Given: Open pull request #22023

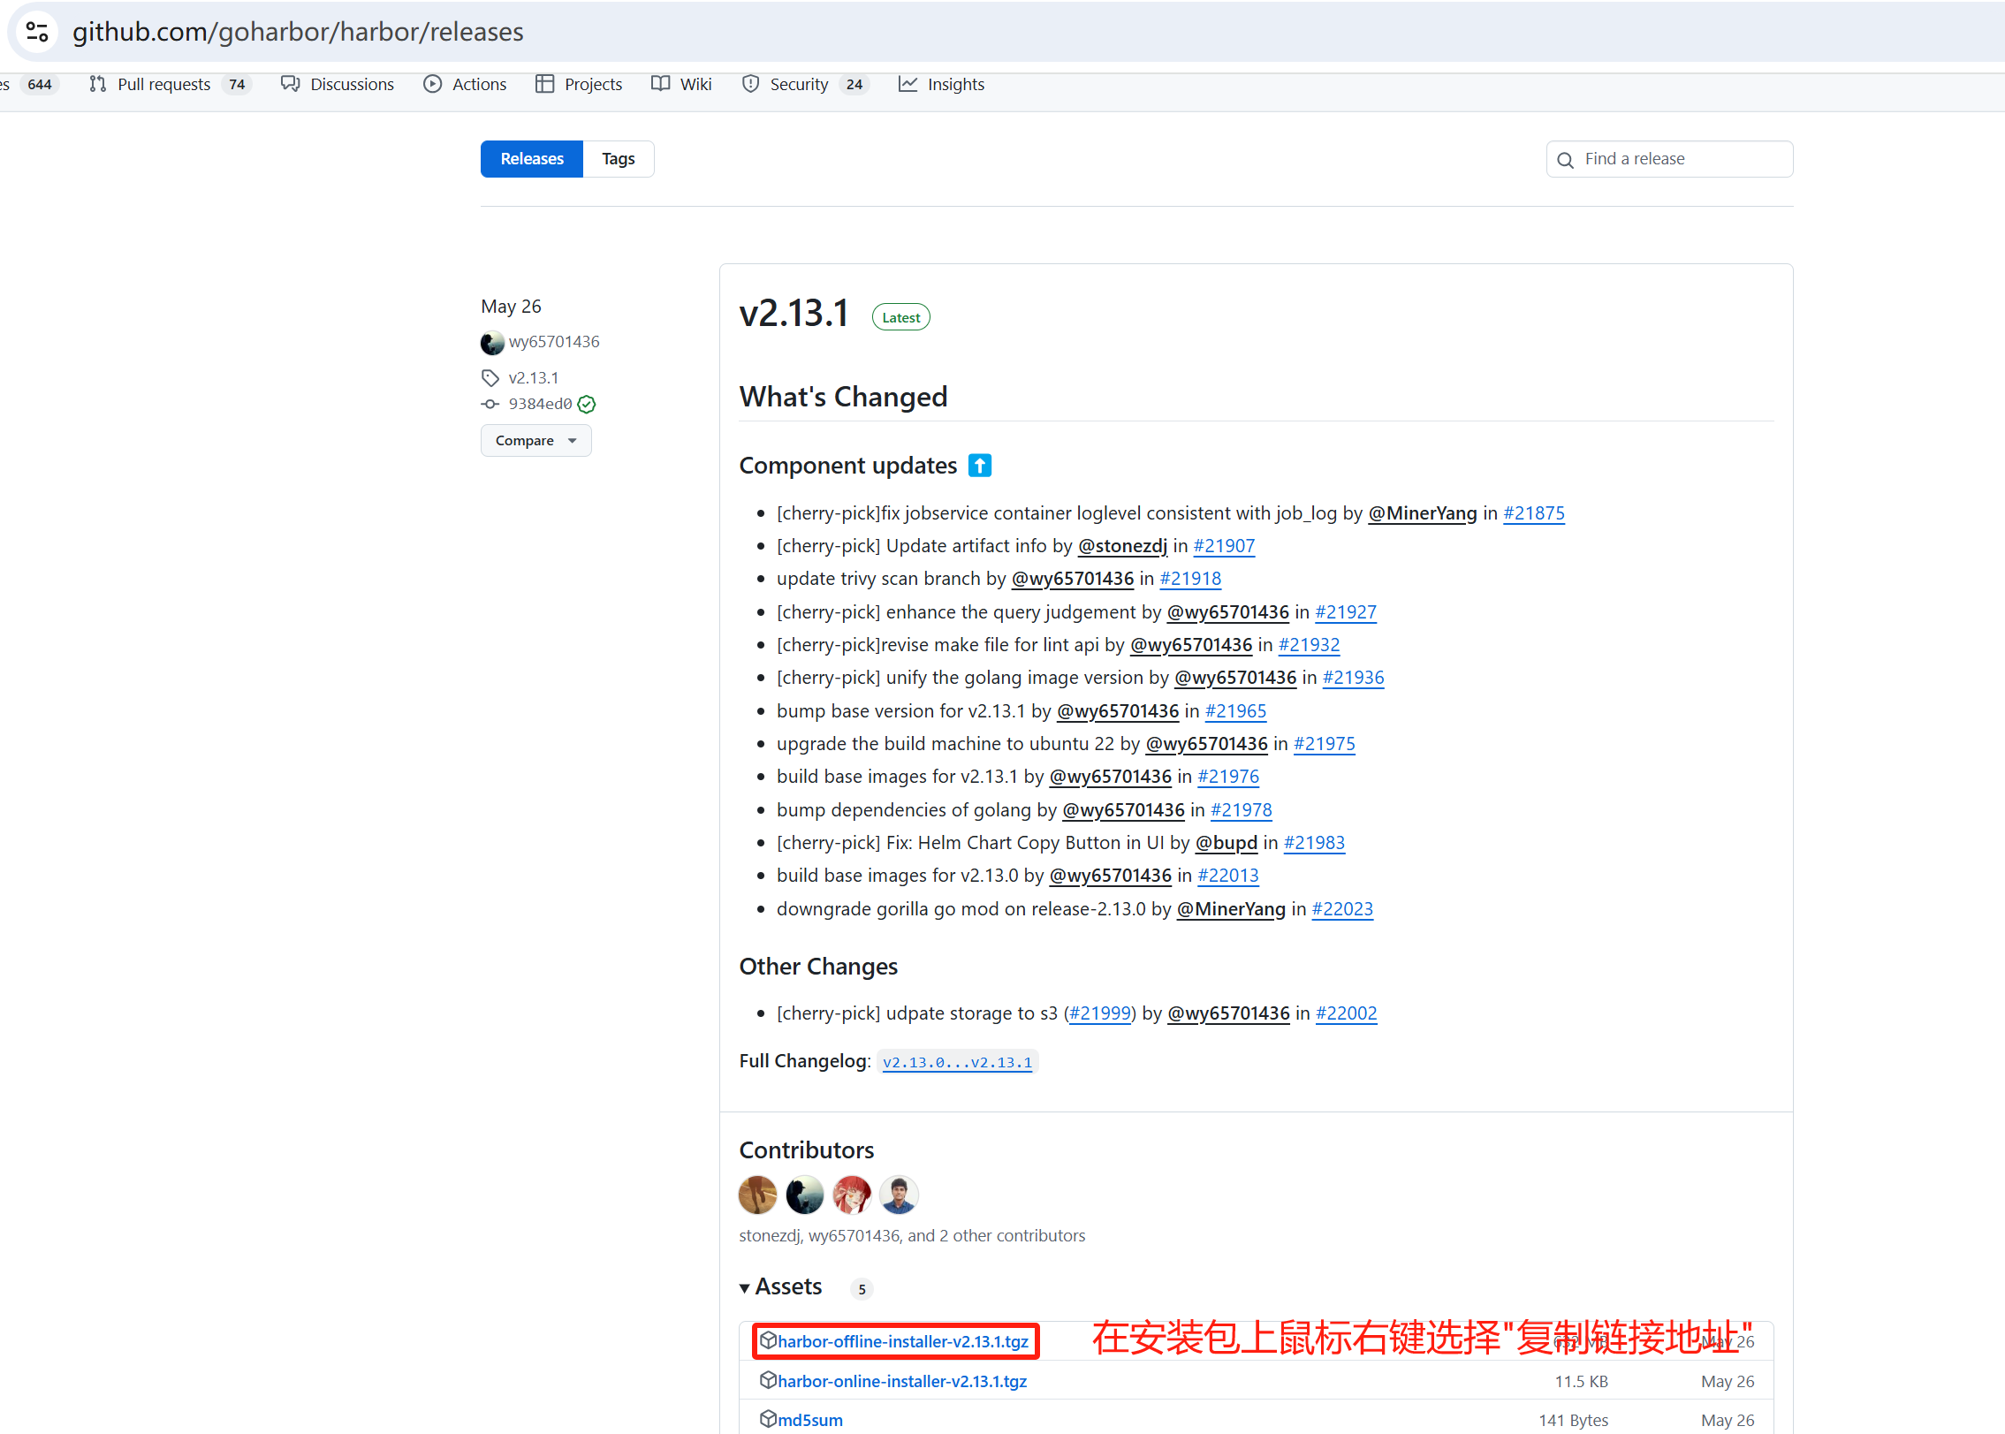Looking at the screenshot, I should coord(1342,909).
